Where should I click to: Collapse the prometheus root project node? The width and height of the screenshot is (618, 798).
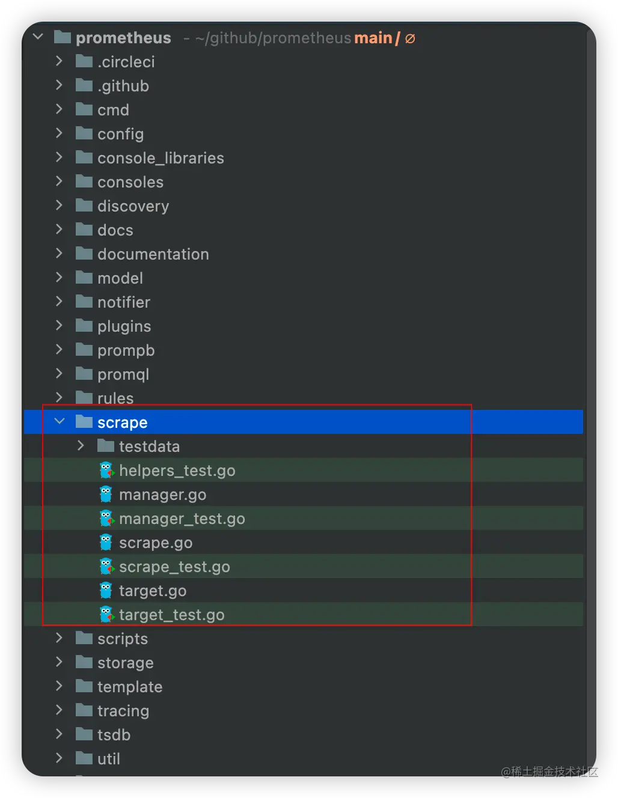coord(38,37)
